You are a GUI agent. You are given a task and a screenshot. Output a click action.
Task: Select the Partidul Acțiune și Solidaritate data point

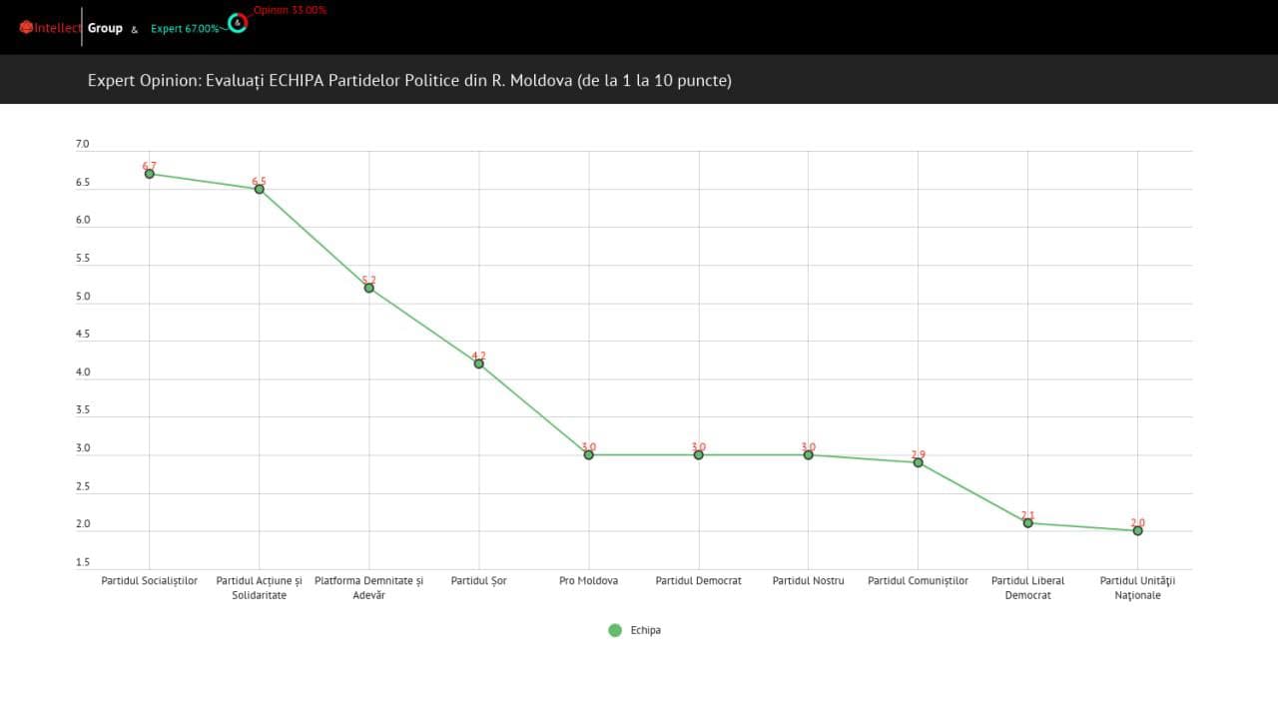coord(260,189)
